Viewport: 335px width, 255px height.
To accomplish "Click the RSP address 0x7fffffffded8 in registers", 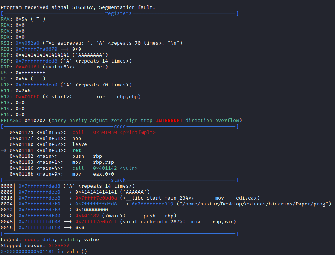I will click(35, 61).
